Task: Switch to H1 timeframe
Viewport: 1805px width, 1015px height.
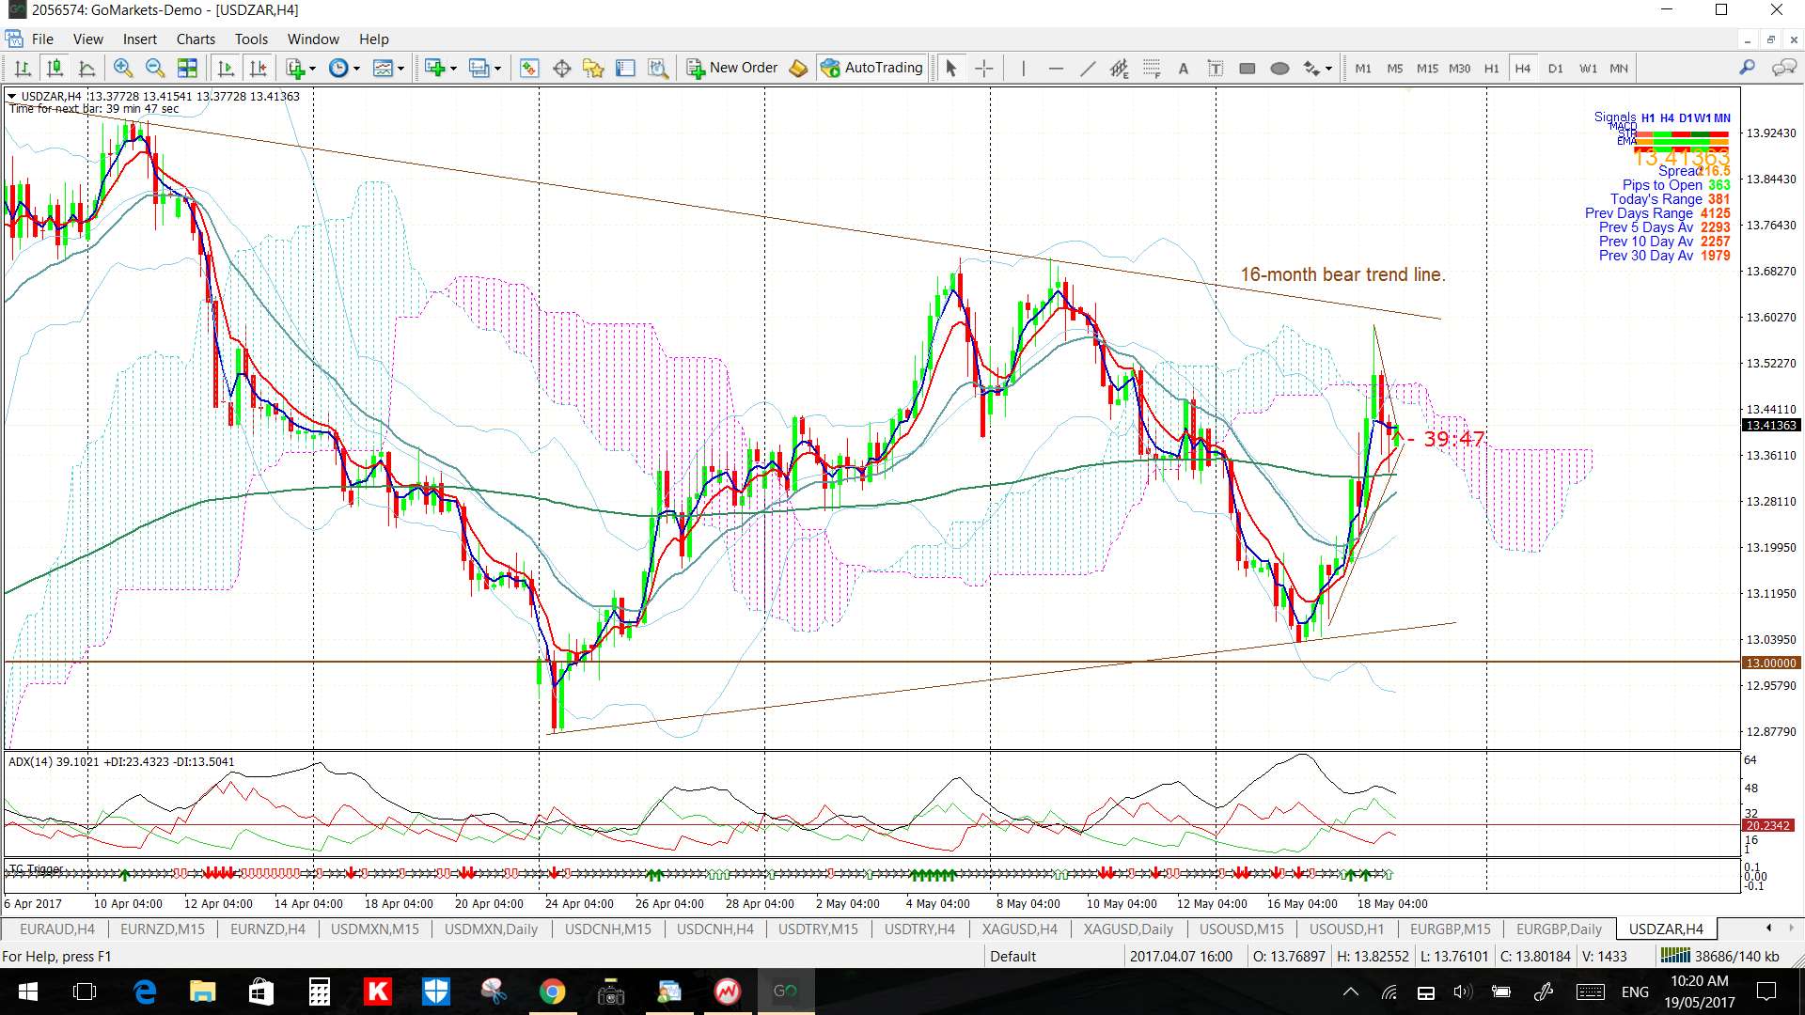Action: (1492, 68)
